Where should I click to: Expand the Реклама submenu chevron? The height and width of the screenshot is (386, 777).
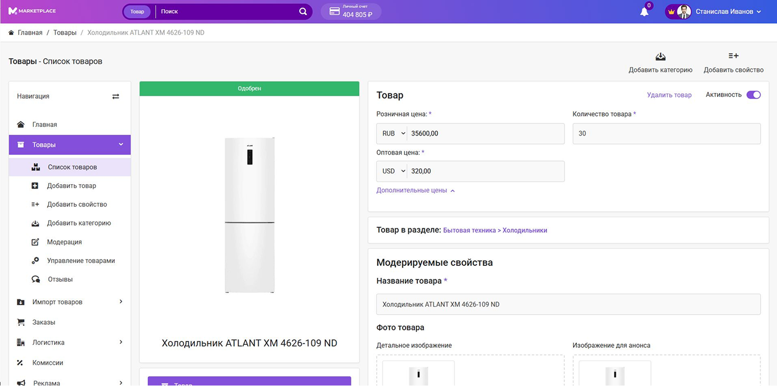click(121, 383)
